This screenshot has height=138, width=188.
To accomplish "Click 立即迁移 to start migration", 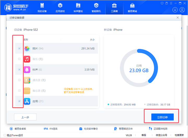I will [x=162, y=117].
